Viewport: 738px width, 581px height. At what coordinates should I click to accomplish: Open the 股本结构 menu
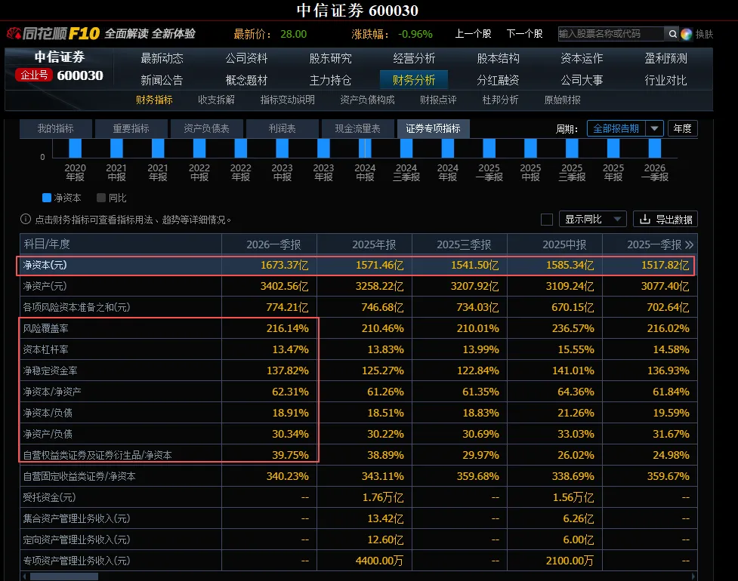coord(498,58)
